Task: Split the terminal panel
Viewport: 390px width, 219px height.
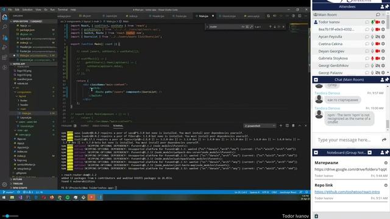Action: point(287,126)
